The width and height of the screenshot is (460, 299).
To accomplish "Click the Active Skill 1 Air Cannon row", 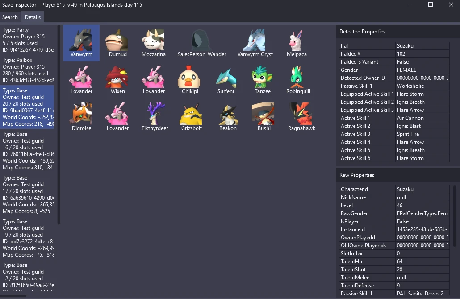I will point(394,118).
